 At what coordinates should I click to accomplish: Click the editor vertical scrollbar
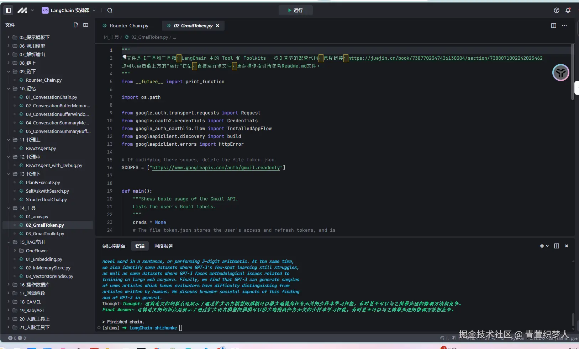click(x=572, y=71)
